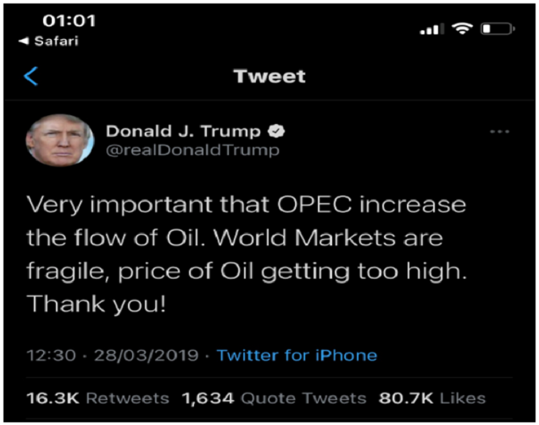539x425 pixels.
Task: Tap the @realDonaldTrump handle
Action: (192, 150)
